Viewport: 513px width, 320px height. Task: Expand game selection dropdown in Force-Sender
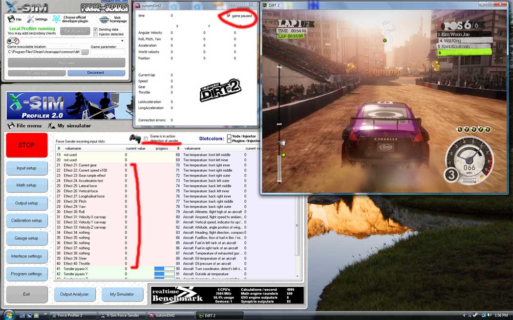click(122, 41)
